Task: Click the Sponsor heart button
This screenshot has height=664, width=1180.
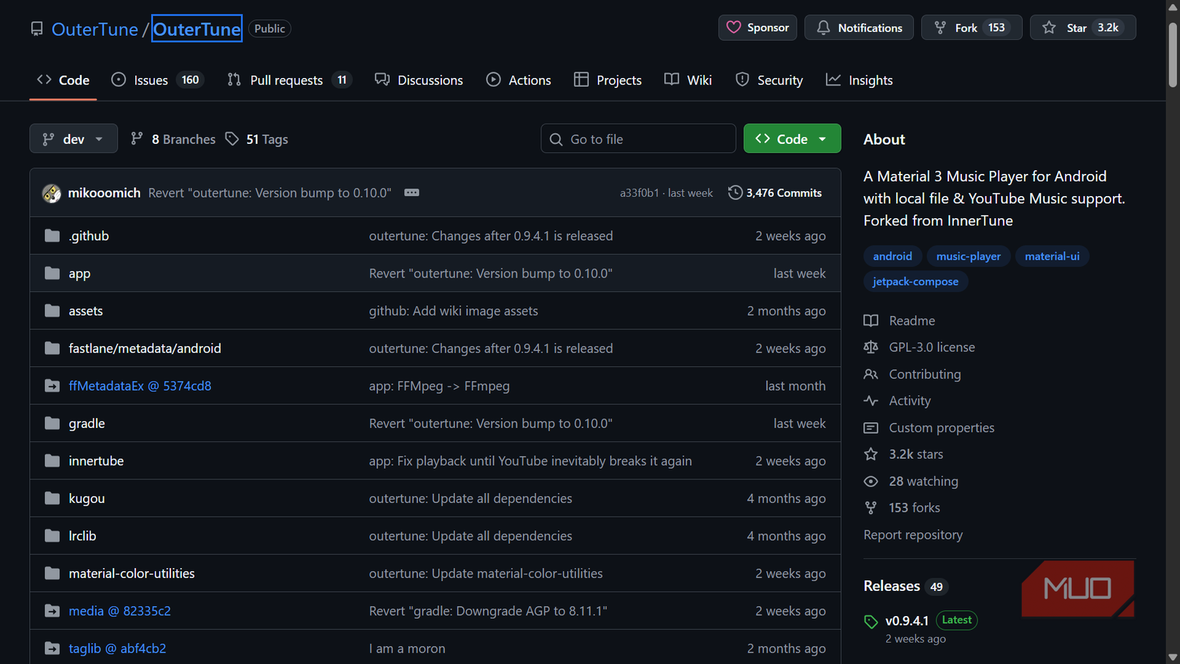Action: (757, 28)
